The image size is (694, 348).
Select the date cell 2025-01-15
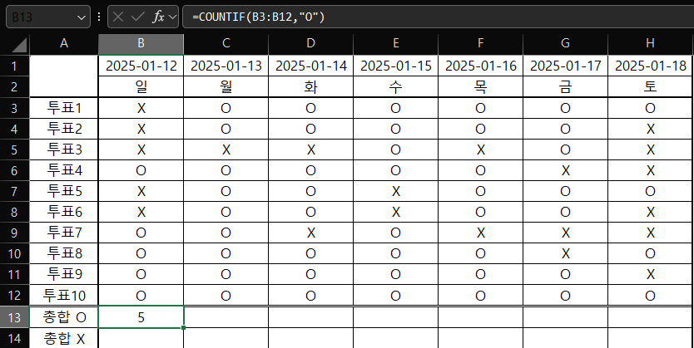tap(396, 66)
